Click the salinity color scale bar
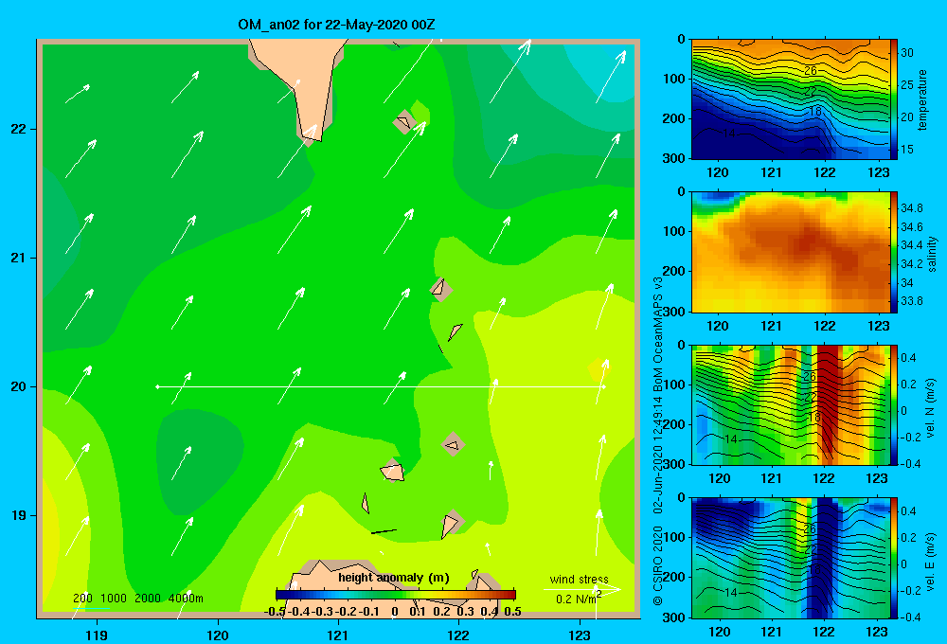 [894, 252]
